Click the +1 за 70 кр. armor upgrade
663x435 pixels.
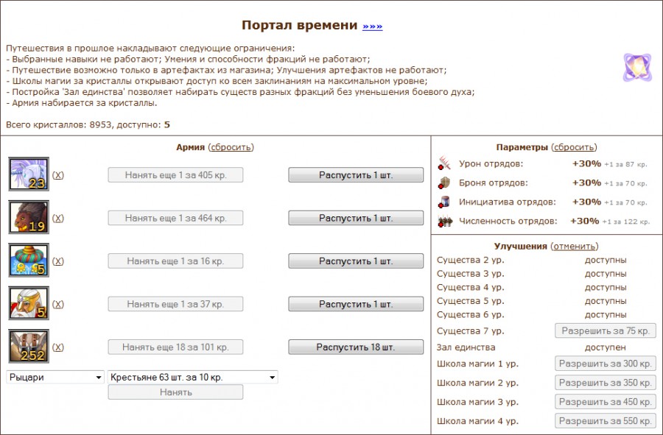point(625,183)
